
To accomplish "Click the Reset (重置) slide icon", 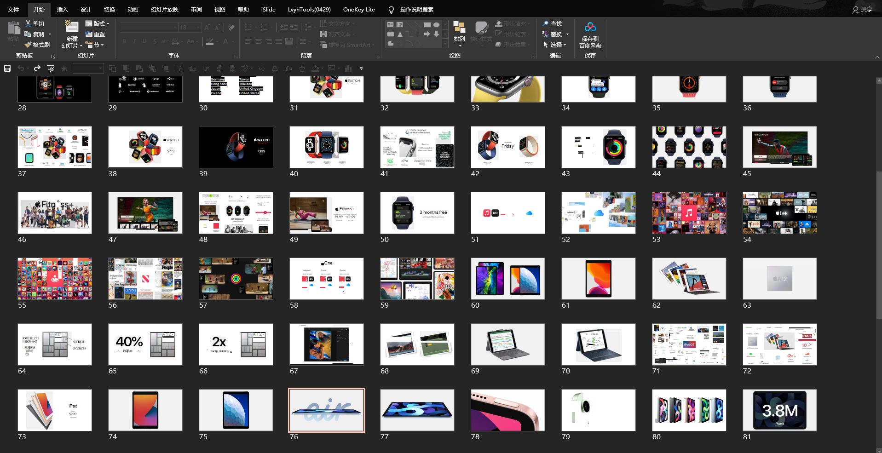I will click(89, 34).
